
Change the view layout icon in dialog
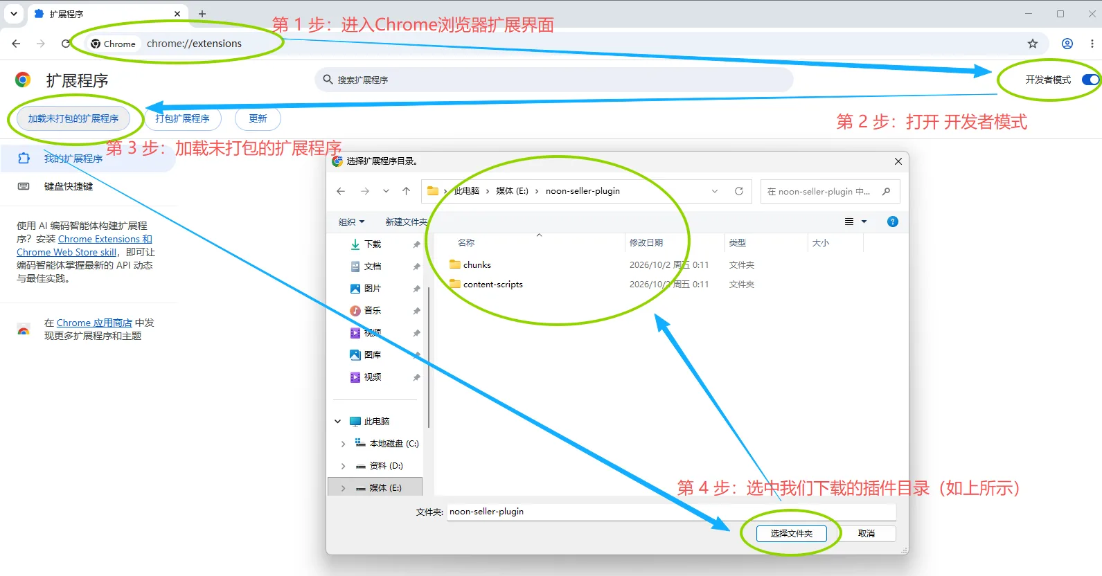coord(849,222)
